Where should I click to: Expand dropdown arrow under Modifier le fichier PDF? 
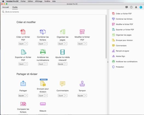pos(85,44)
